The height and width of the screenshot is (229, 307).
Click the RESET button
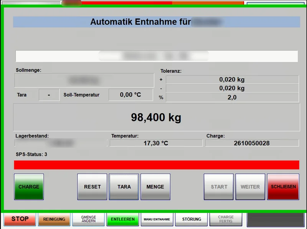(x=92, y=186)
